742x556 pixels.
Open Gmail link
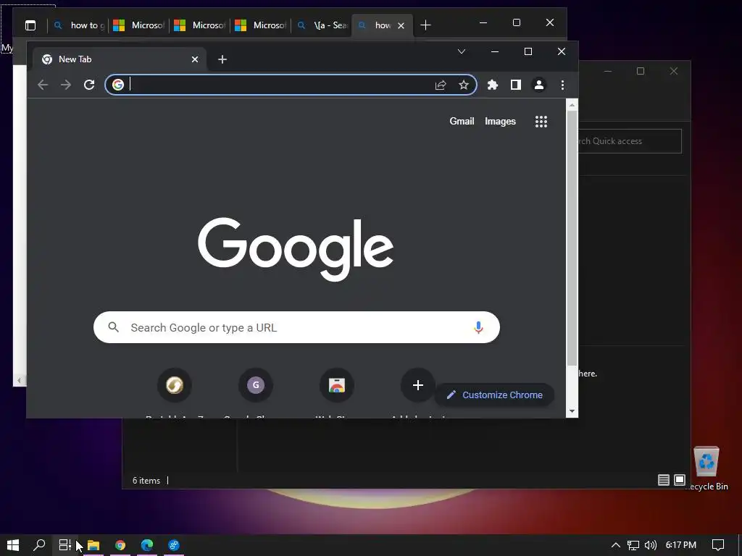[462, 121]
